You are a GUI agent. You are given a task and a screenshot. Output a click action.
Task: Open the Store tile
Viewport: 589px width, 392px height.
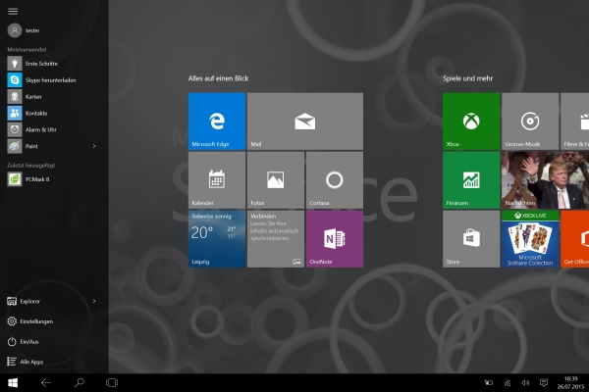pos(471,239)
